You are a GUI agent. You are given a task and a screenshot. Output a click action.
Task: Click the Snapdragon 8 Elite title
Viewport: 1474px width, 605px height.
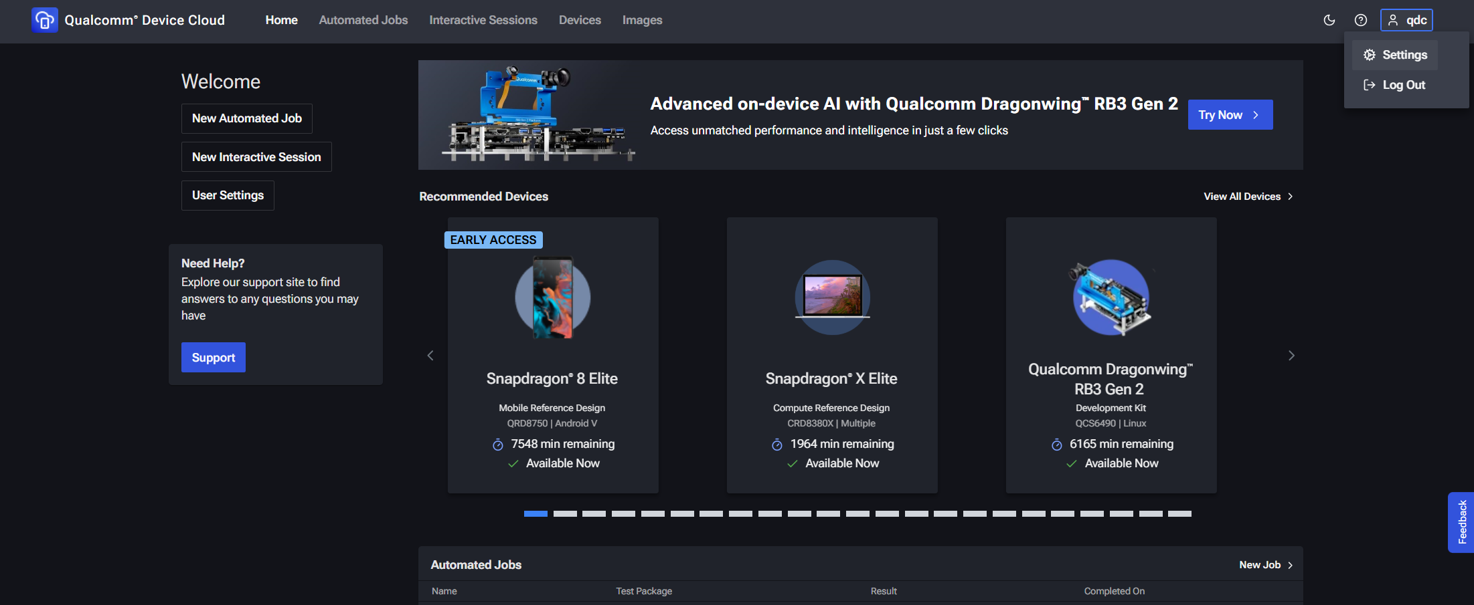tap(552, 379)
